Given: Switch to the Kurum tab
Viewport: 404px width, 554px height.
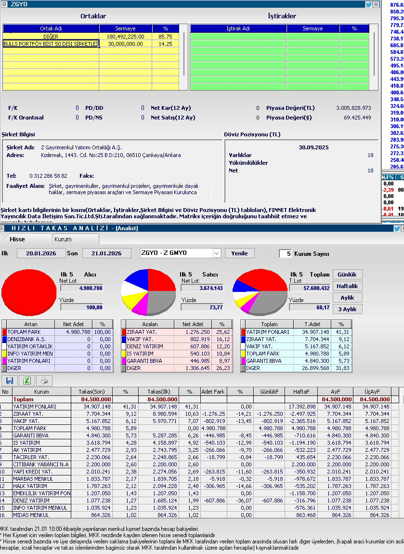Looking at the screenshot, I should click(x=63, y=239).
